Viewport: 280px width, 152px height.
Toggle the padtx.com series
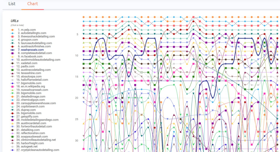25,66
